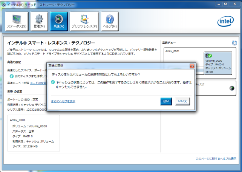Click the SSD の設定 heading
The width and height of the screenshot is (242, 172).
15,91
